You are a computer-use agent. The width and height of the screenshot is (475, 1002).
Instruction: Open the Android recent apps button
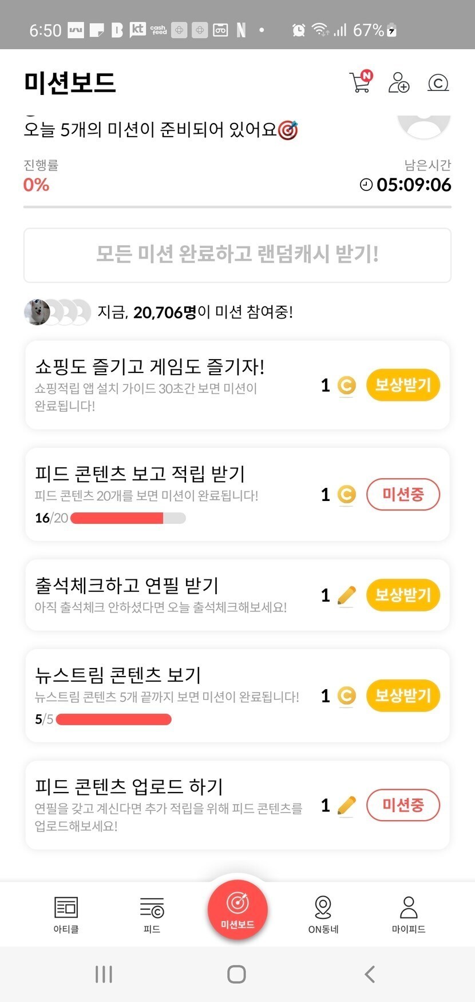[104, 974]
